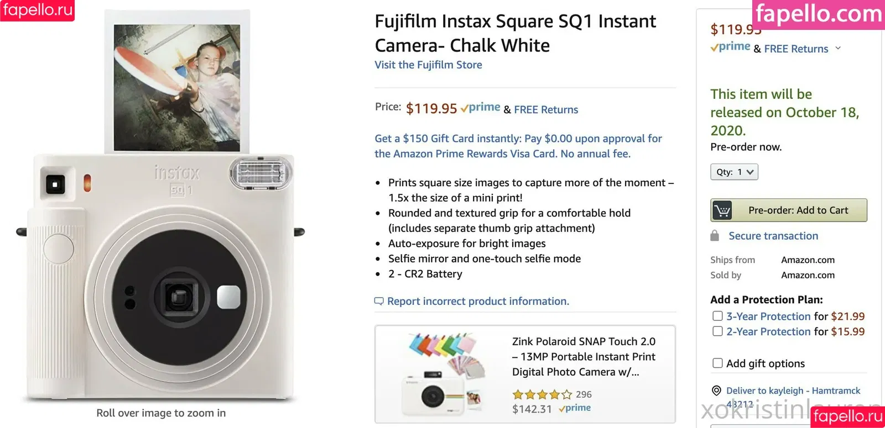This screenshot has width=885, height=428.
Task: Expand the chevron next to FREE Returns
Action: coord(838,48)
